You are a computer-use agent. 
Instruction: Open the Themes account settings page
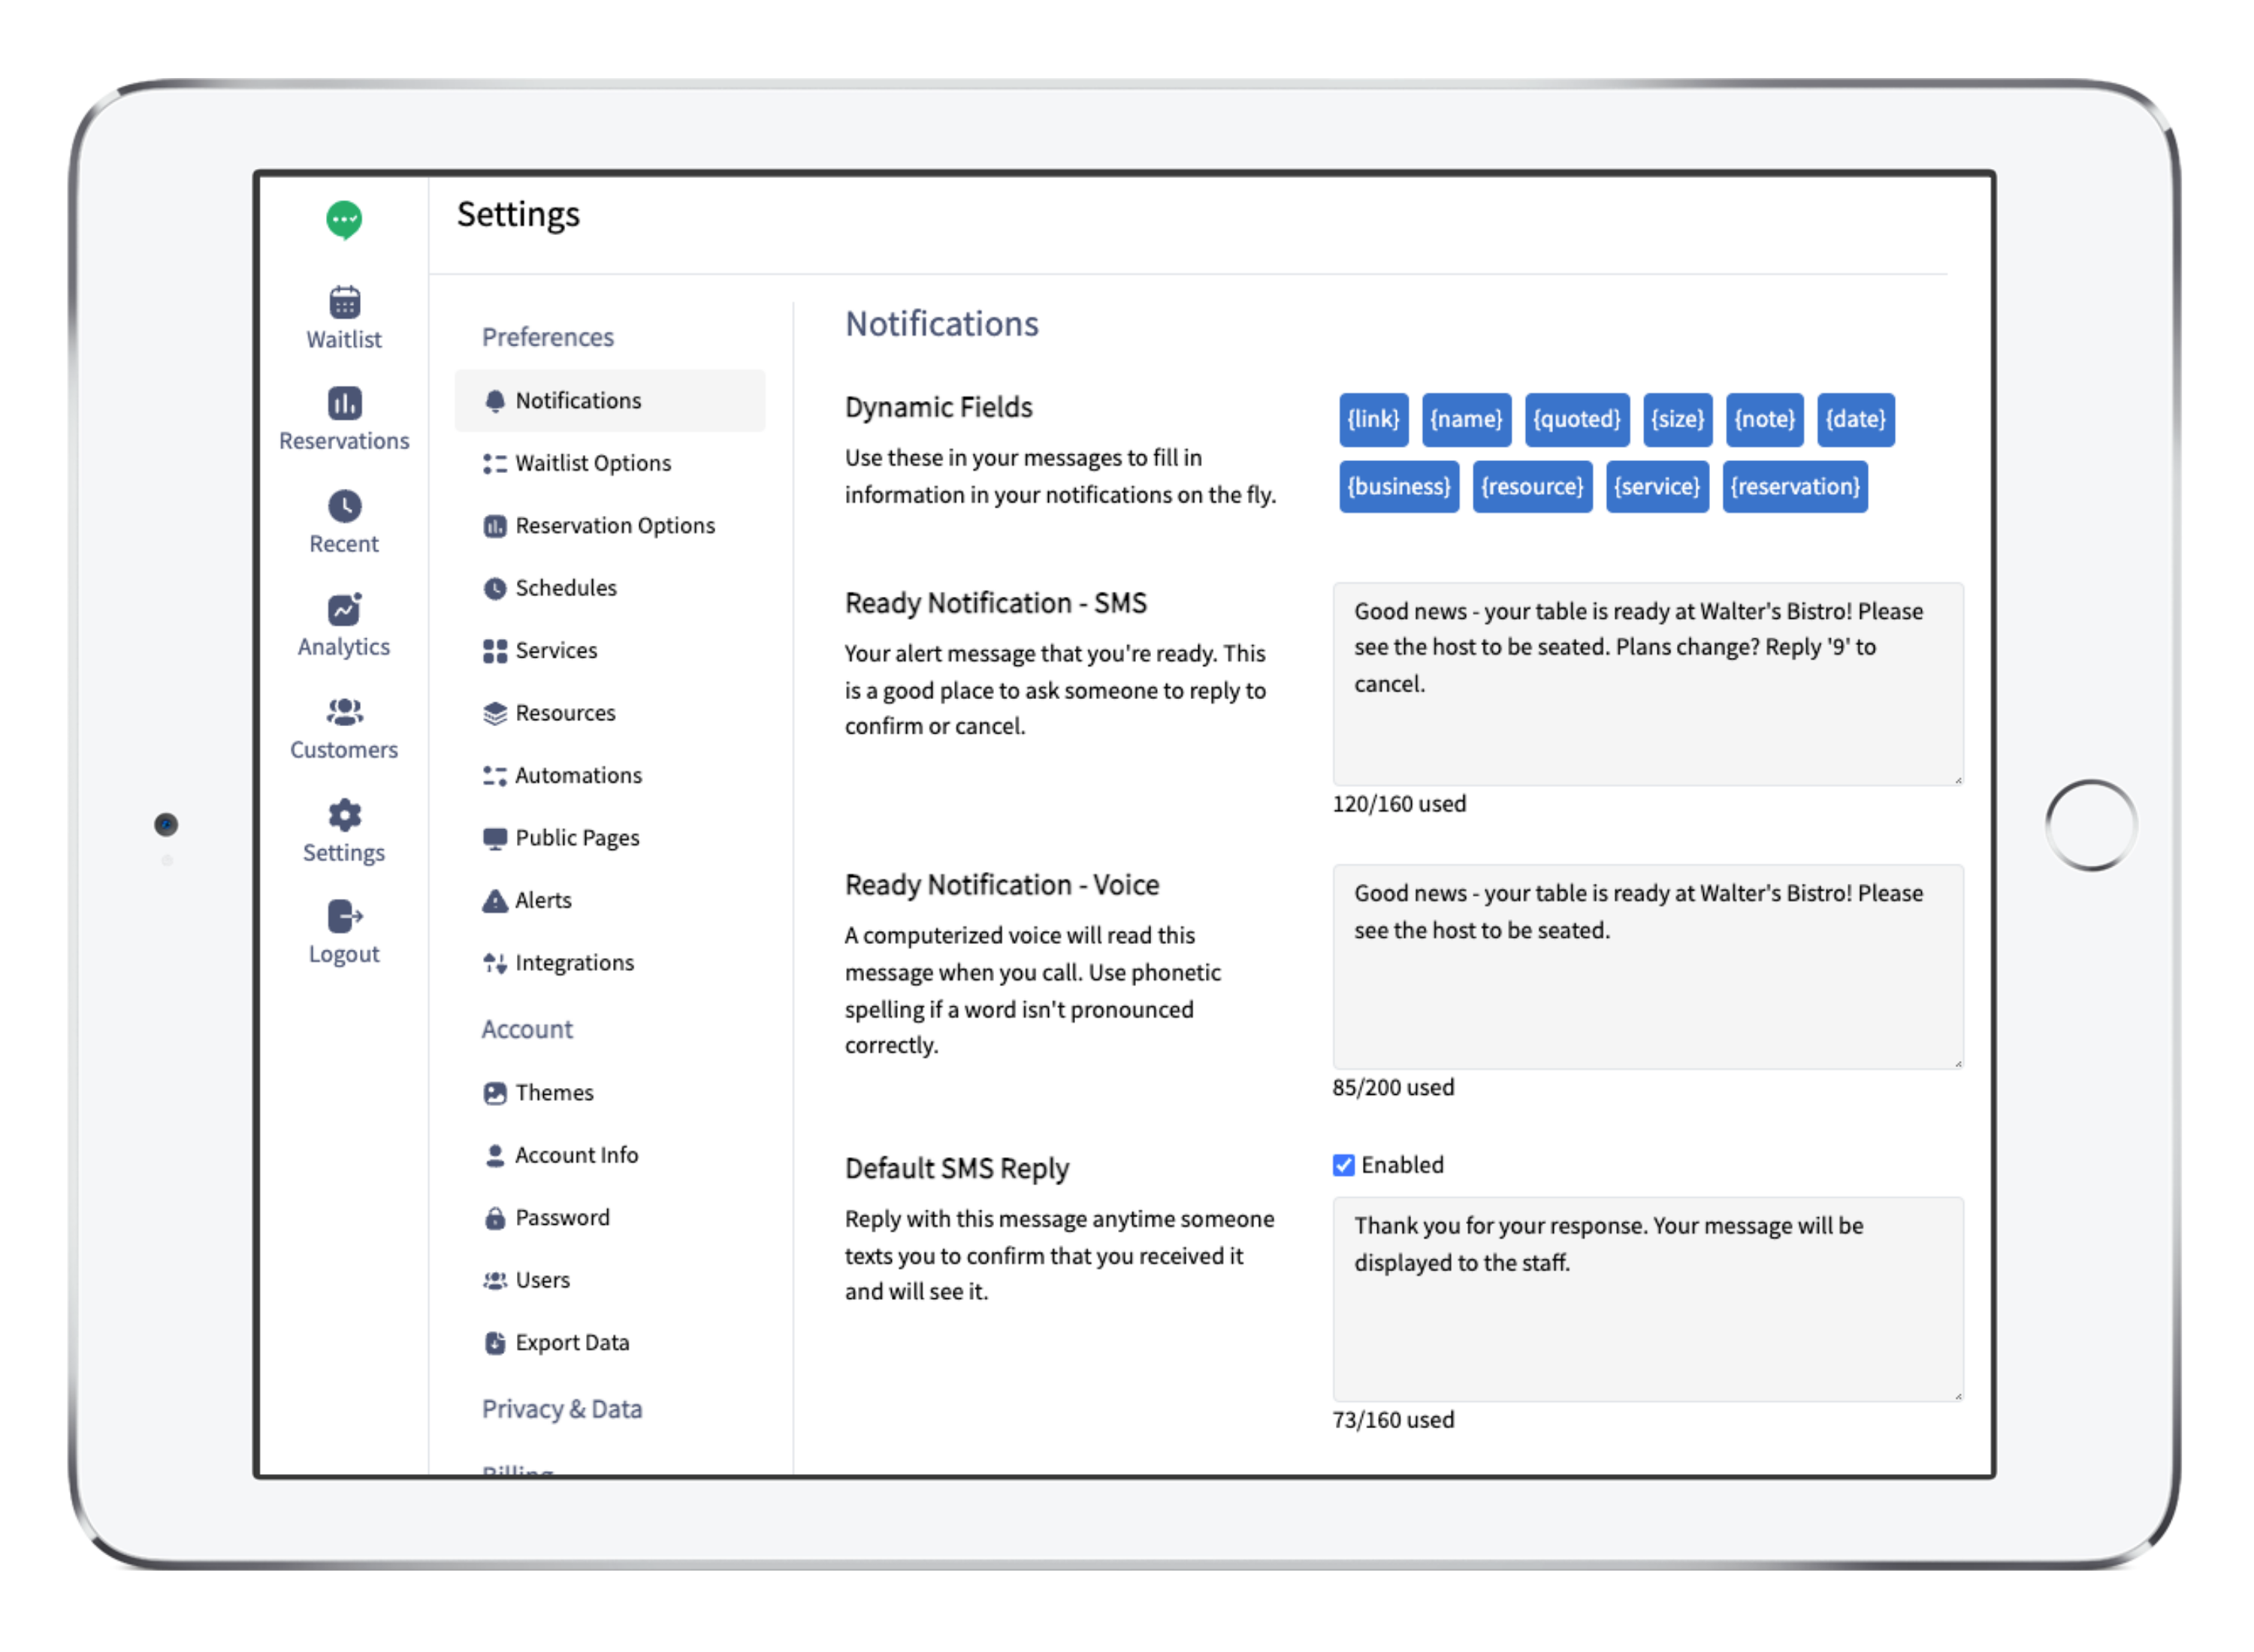pos(553,1092)
